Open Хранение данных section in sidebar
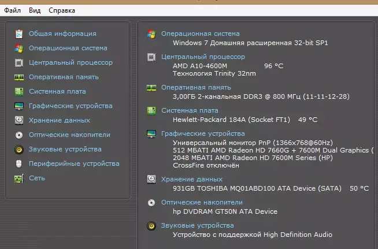 60,120
